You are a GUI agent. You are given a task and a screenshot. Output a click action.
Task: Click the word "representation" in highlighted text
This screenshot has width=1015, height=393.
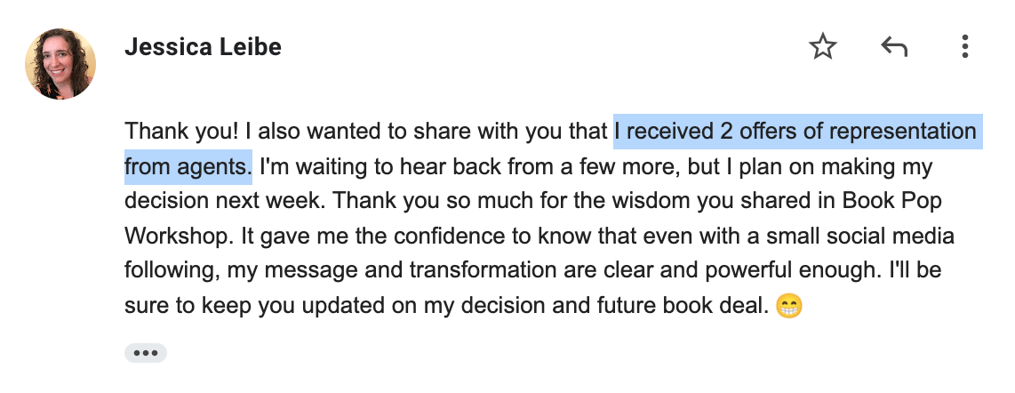coord(902,132)
